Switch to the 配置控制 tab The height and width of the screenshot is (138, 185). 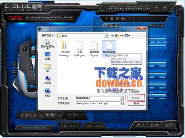point(28,115)
